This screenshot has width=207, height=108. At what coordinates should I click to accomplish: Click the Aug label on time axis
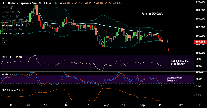pos(106,105)
